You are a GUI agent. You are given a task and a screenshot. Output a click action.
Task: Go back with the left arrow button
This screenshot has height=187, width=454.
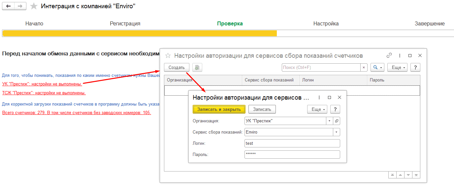(8, 6)
